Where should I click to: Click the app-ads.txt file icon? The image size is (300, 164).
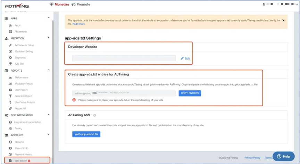click(10, 161)
